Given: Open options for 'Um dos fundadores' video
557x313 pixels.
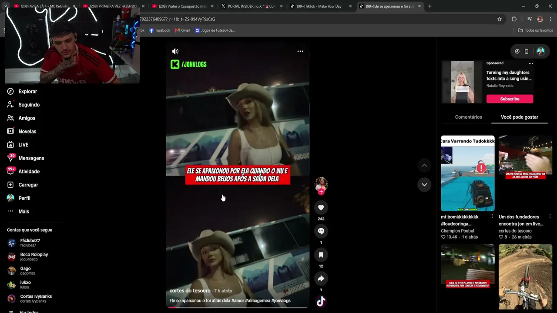Looking at the screenshot, I should 550,216.
